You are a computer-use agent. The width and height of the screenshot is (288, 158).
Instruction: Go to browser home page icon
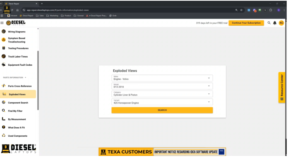[18, 10]
